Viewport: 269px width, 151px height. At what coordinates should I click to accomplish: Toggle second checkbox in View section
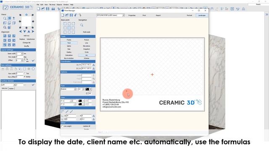click(62, 104)
